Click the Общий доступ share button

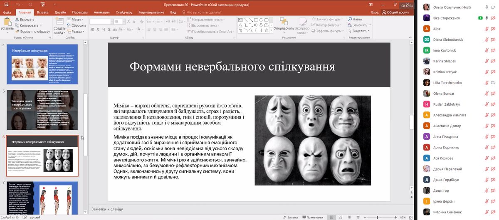coord(395,12)
